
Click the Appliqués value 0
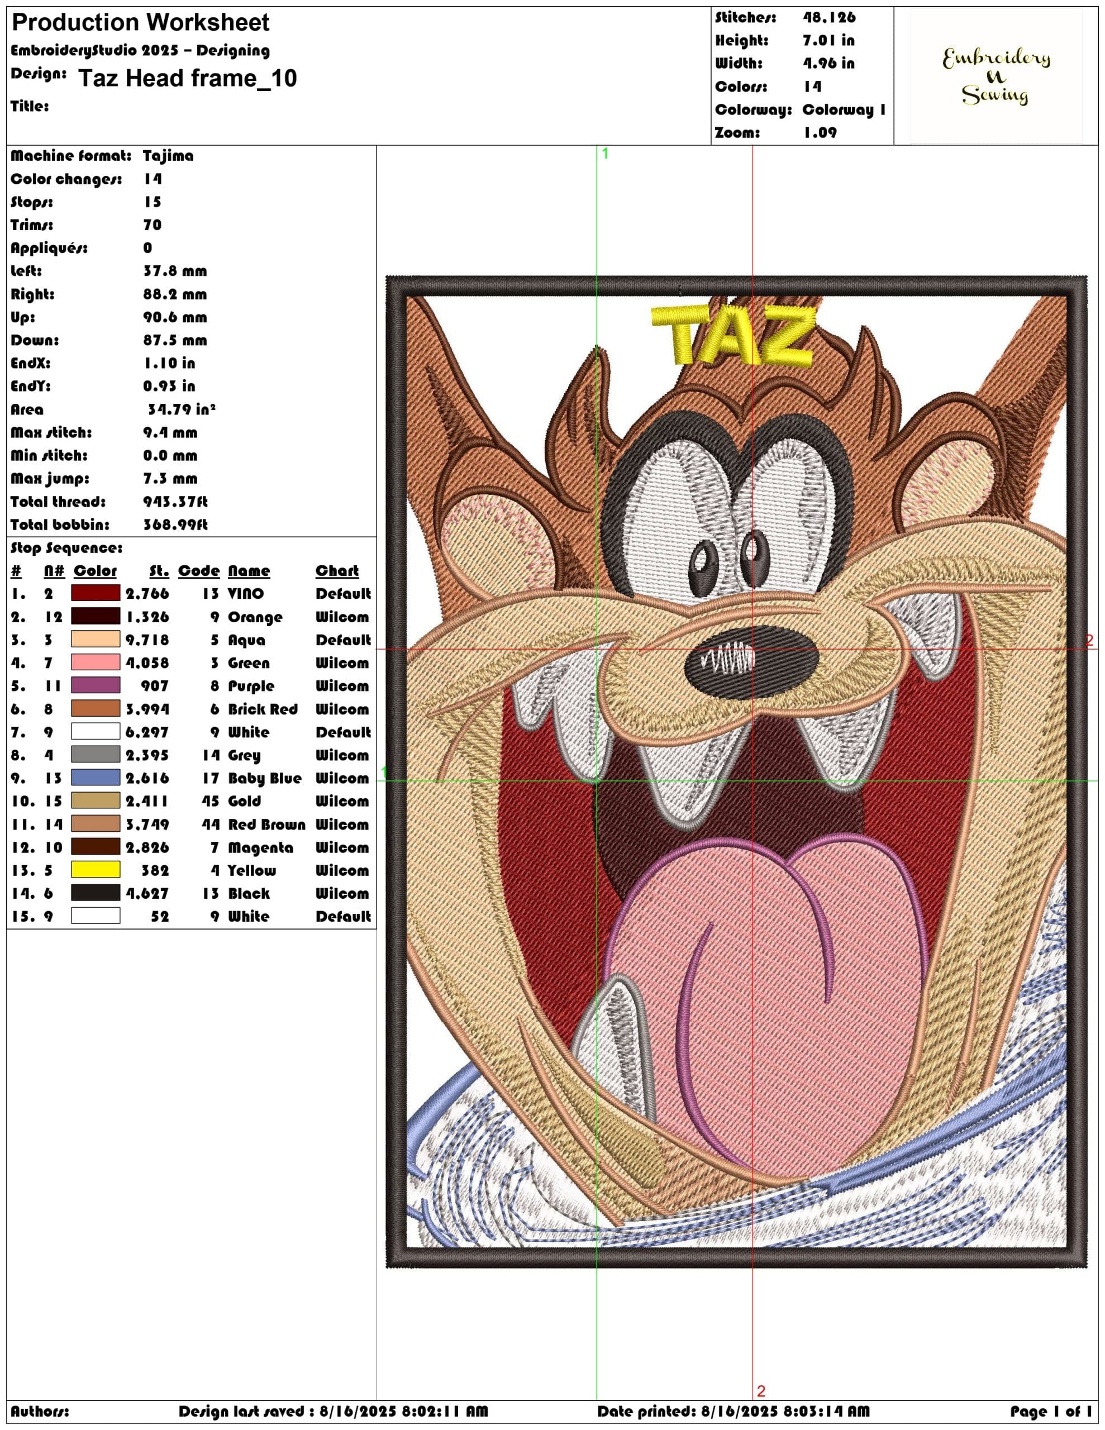click(148, 247)
